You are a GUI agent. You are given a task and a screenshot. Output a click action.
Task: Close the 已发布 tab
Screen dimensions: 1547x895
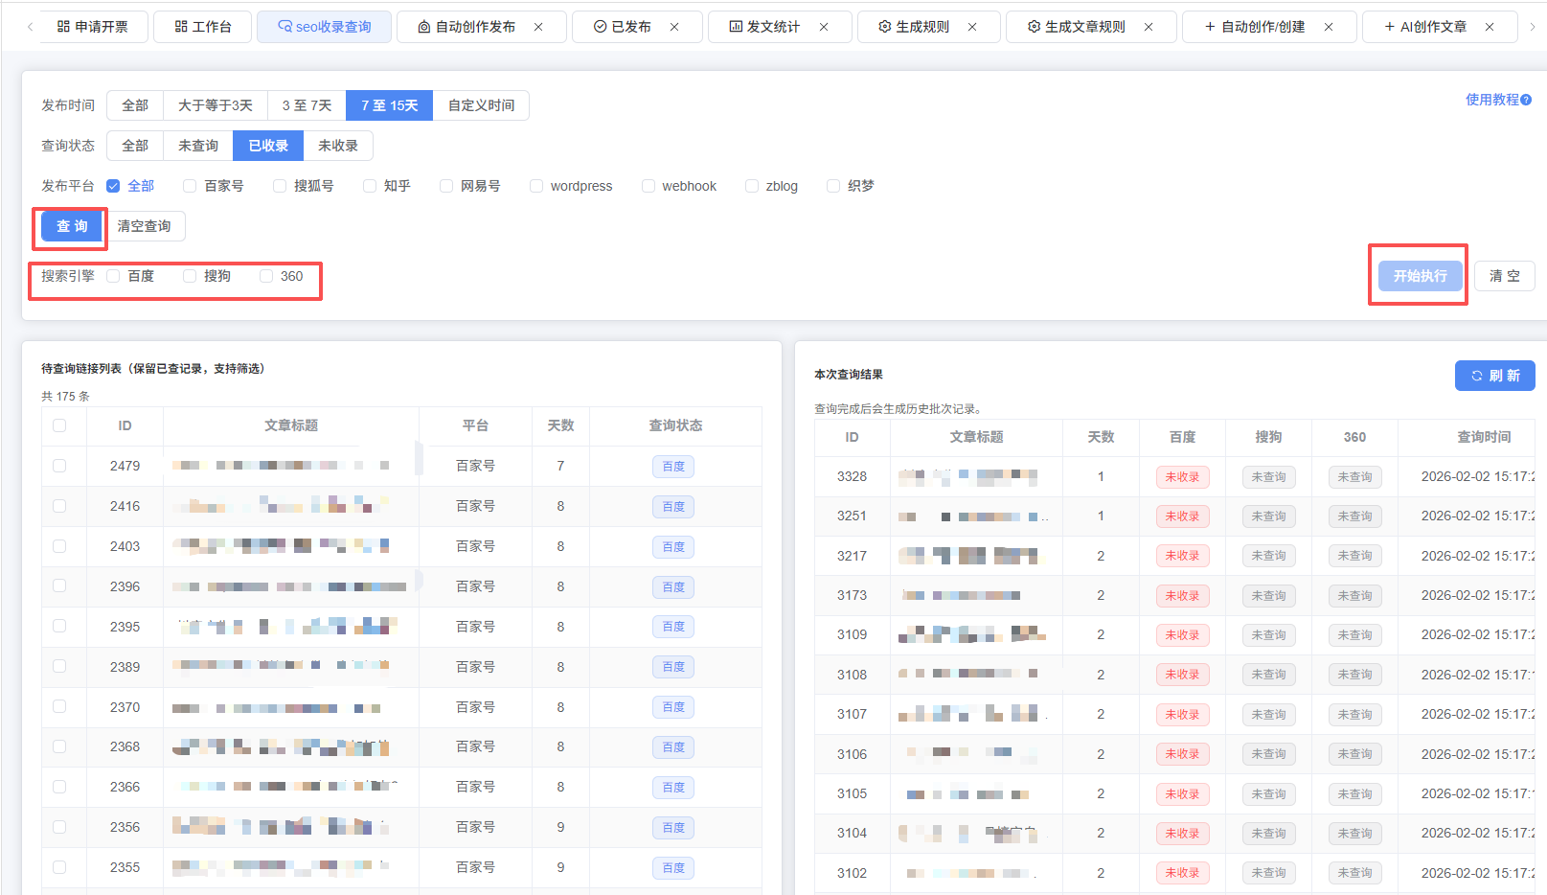click(x=674, y=27)
